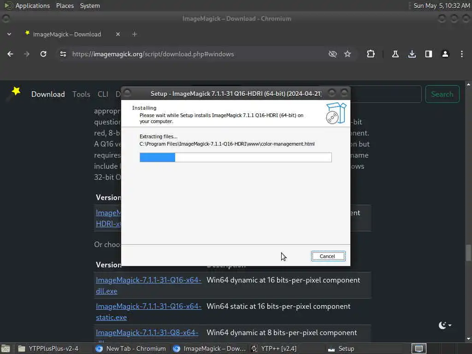Screen dimensions: 472x354
Task: Bookmark this page with the star icon
Action: (x=348, y=54)
